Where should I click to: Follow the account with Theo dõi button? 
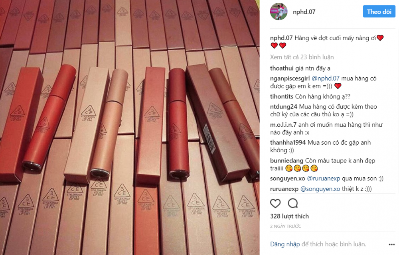(379, 12)
